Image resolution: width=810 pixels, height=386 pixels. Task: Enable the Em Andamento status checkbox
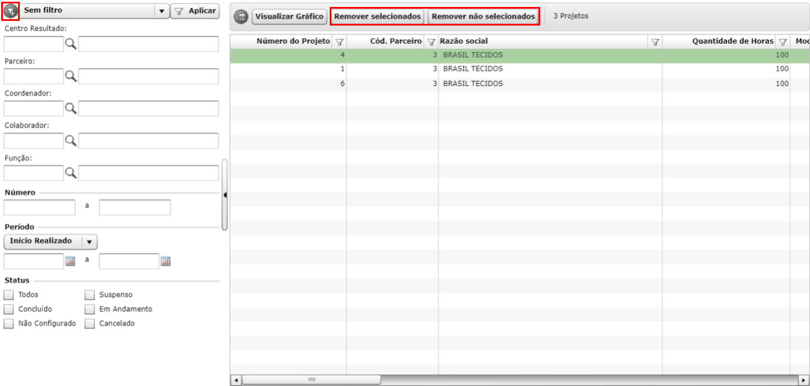tap(90, 309)
